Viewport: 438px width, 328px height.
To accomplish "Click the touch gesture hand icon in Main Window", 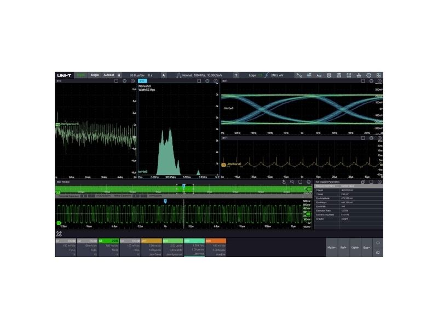I will tap(284, 182).
